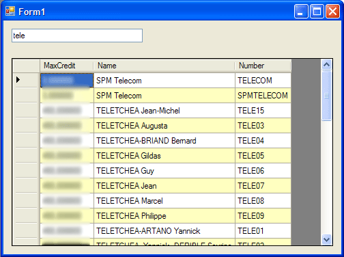Select the Name cell in the TELECOM row
The width and height of the screenshot is (344, 257).
[x=164, y=80]
